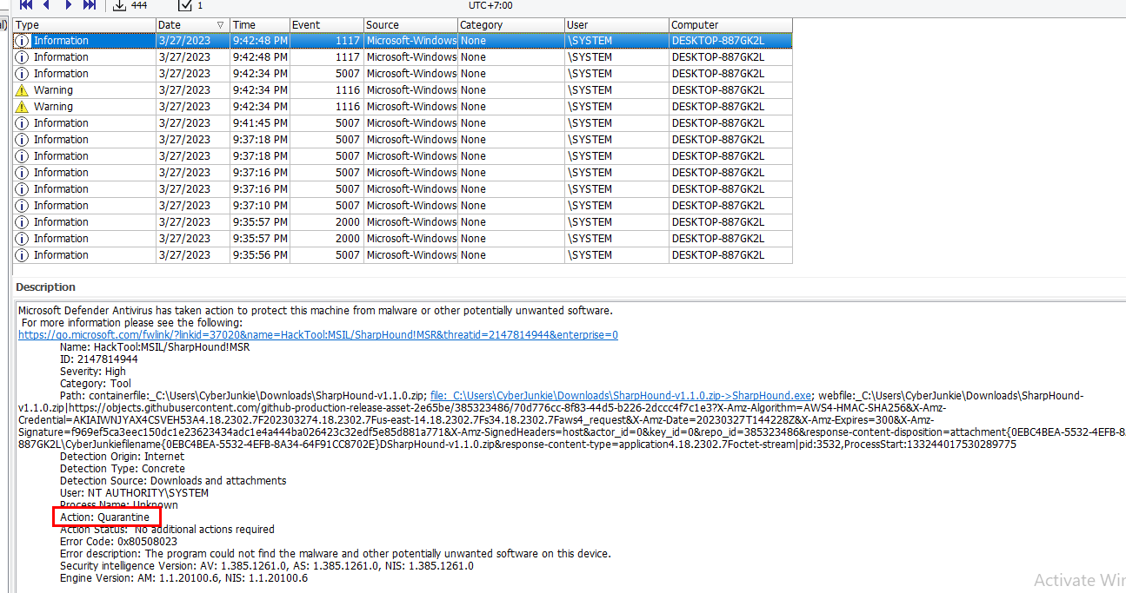Viewport: 1126px width, 593px height.
Task: Click the 'Name: HackTool:MSIL/SharpHound!MSR' line
Action: tap(155, 346)
